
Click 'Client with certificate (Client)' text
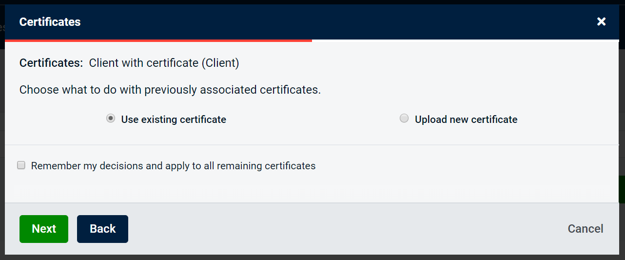click(x=164, y=63)
